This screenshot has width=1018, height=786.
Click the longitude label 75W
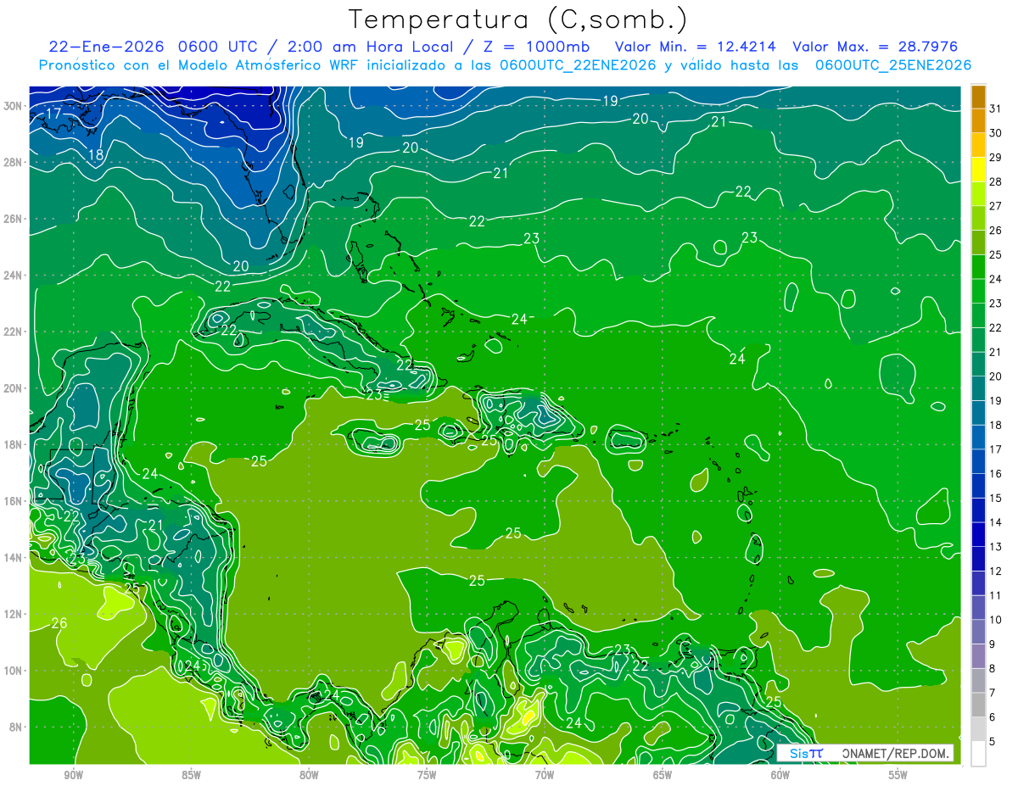pos(427,775)
